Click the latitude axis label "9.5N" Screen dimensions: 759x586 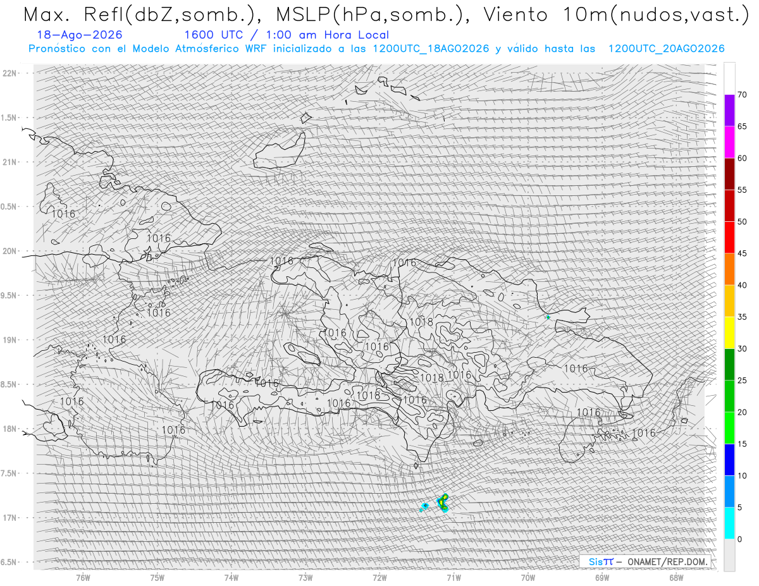coord(9,295)
